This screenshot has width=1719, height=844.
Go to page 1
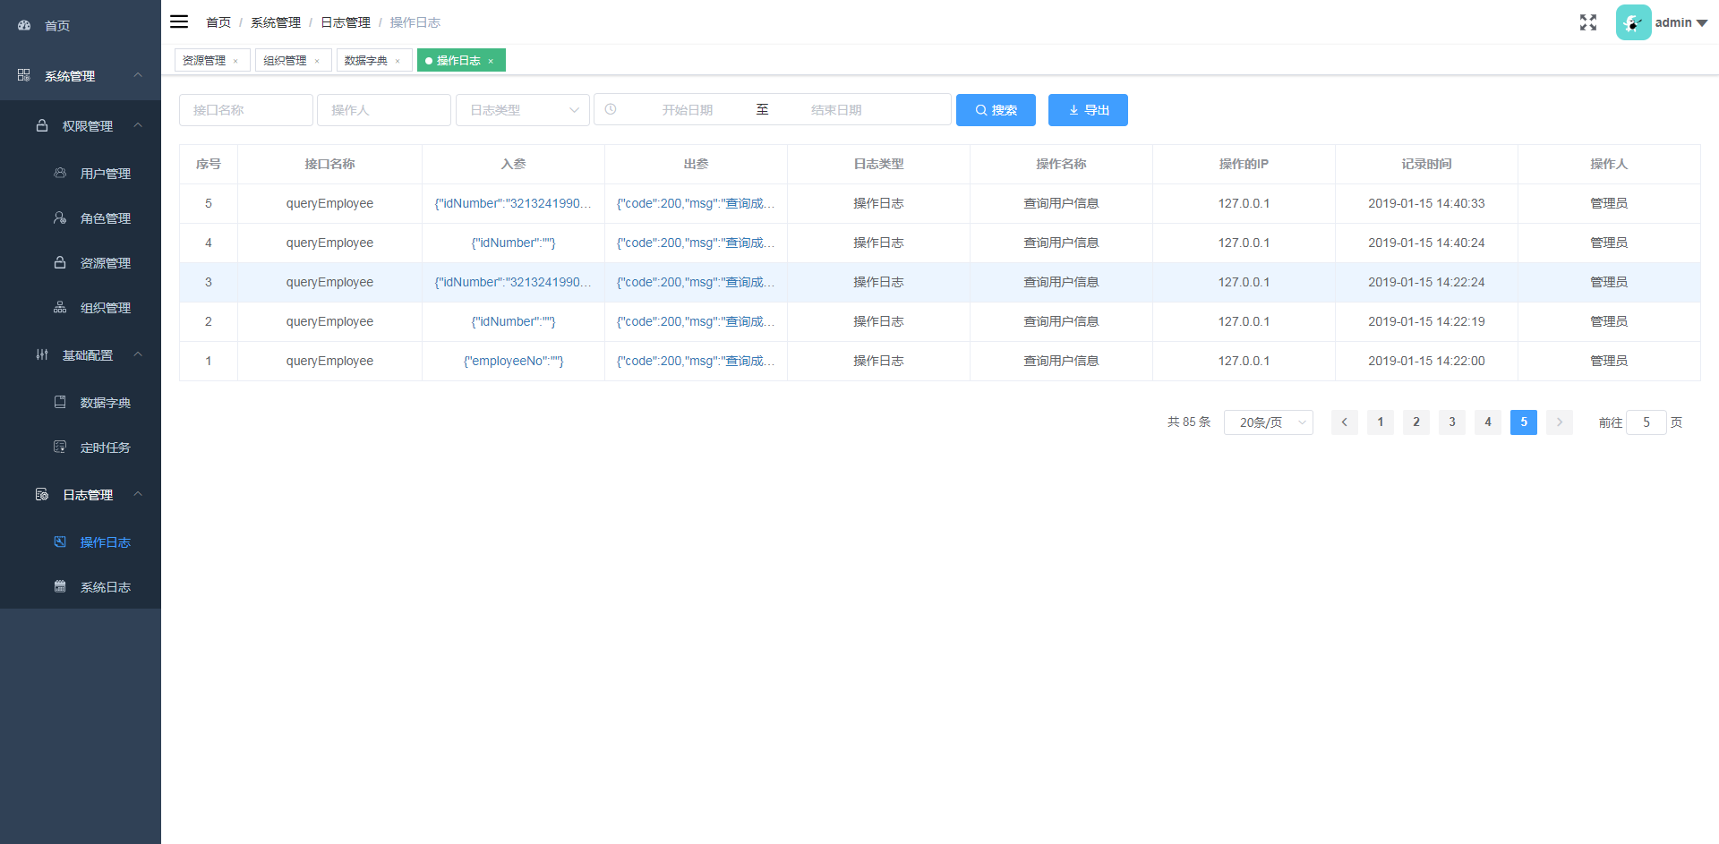pos(1381,422)
